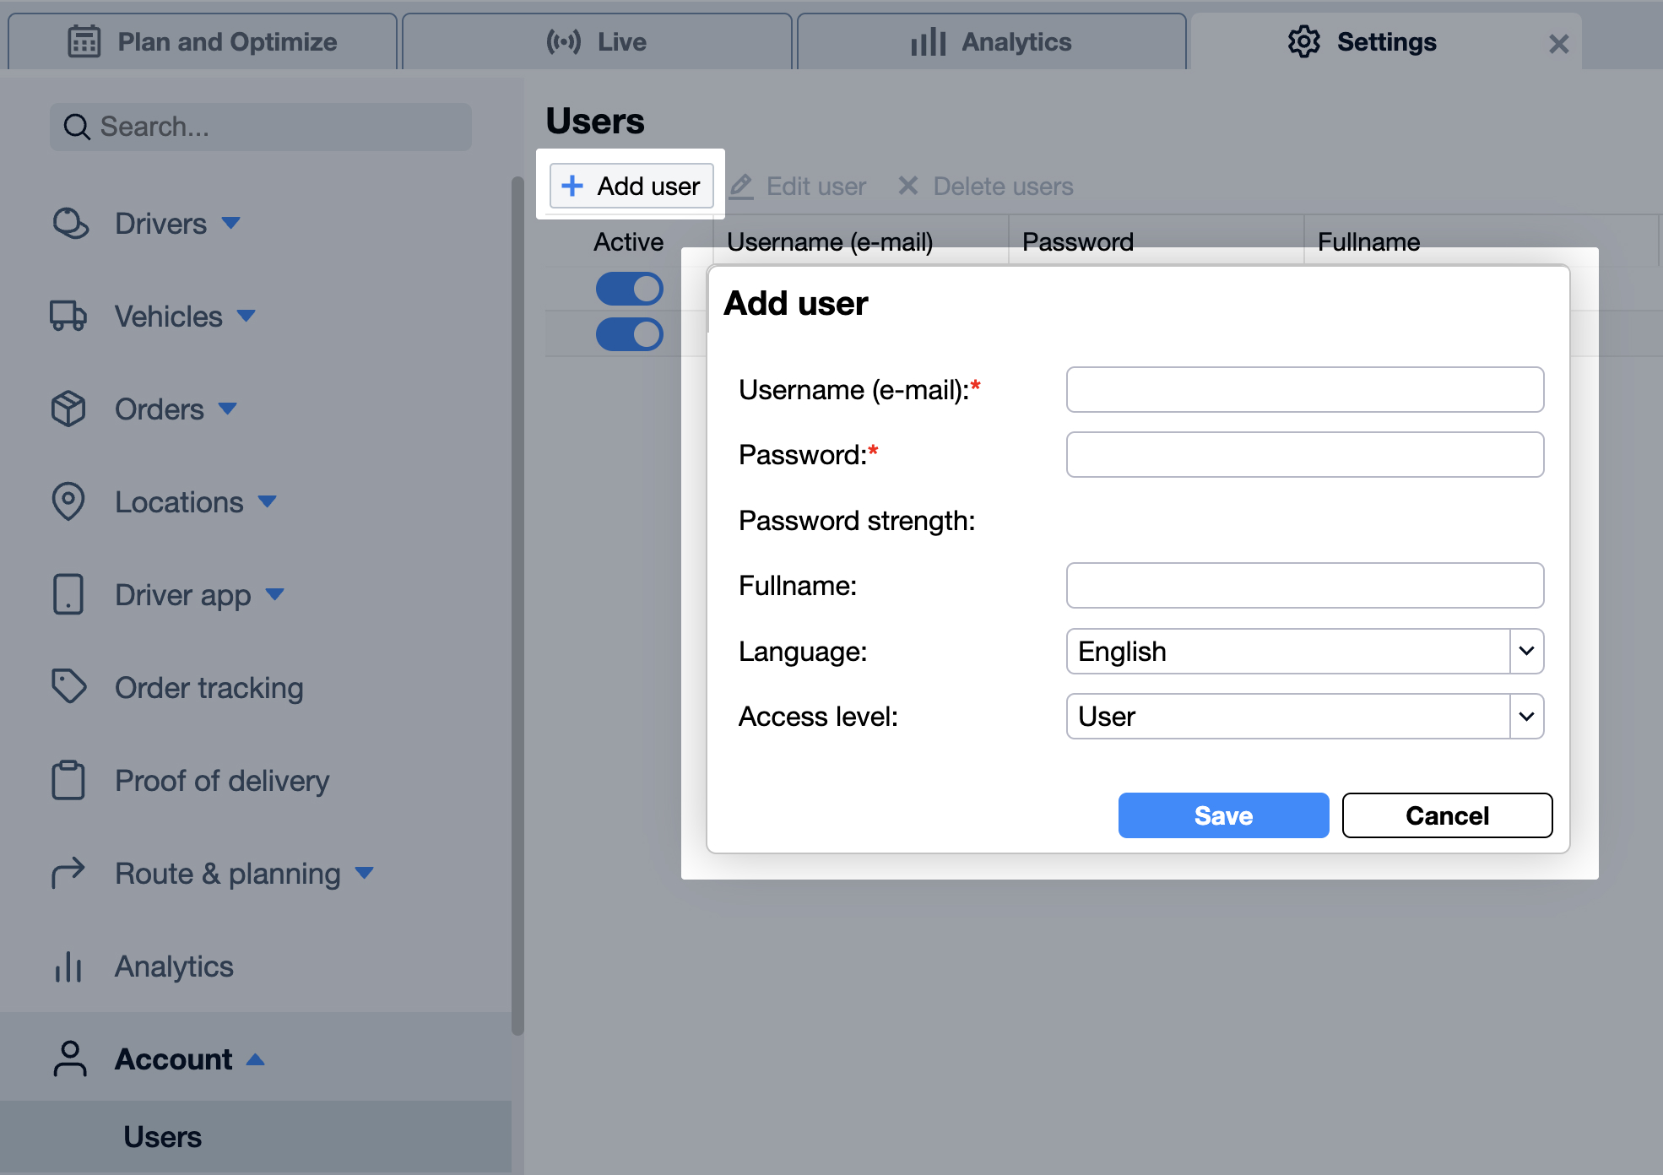Click the Driver app phone icon
This screenshot has height=1175, width=1663.
pos(68,594)
